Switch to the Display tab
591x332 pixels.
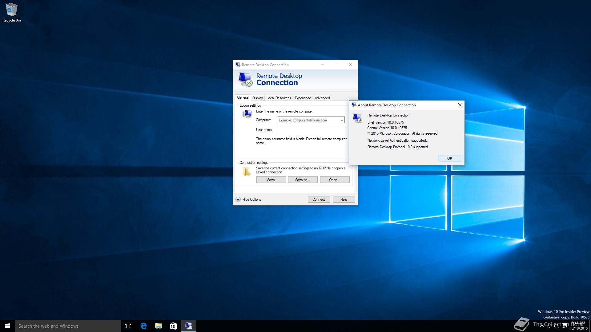point(257,98)
